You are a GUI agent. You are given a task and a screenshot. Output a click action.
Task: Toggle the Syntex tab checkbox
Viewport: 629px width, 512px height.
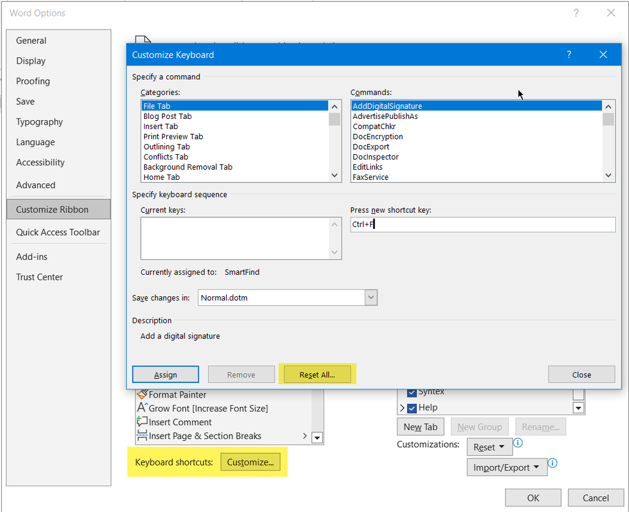(x=412, y=392)
